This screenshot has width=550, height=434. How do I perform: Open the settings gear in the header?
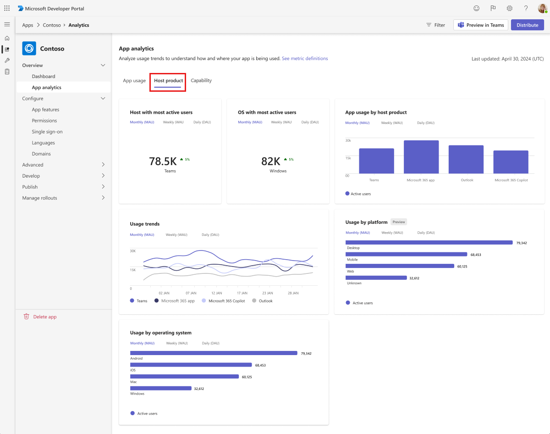(x=509, y=8)
